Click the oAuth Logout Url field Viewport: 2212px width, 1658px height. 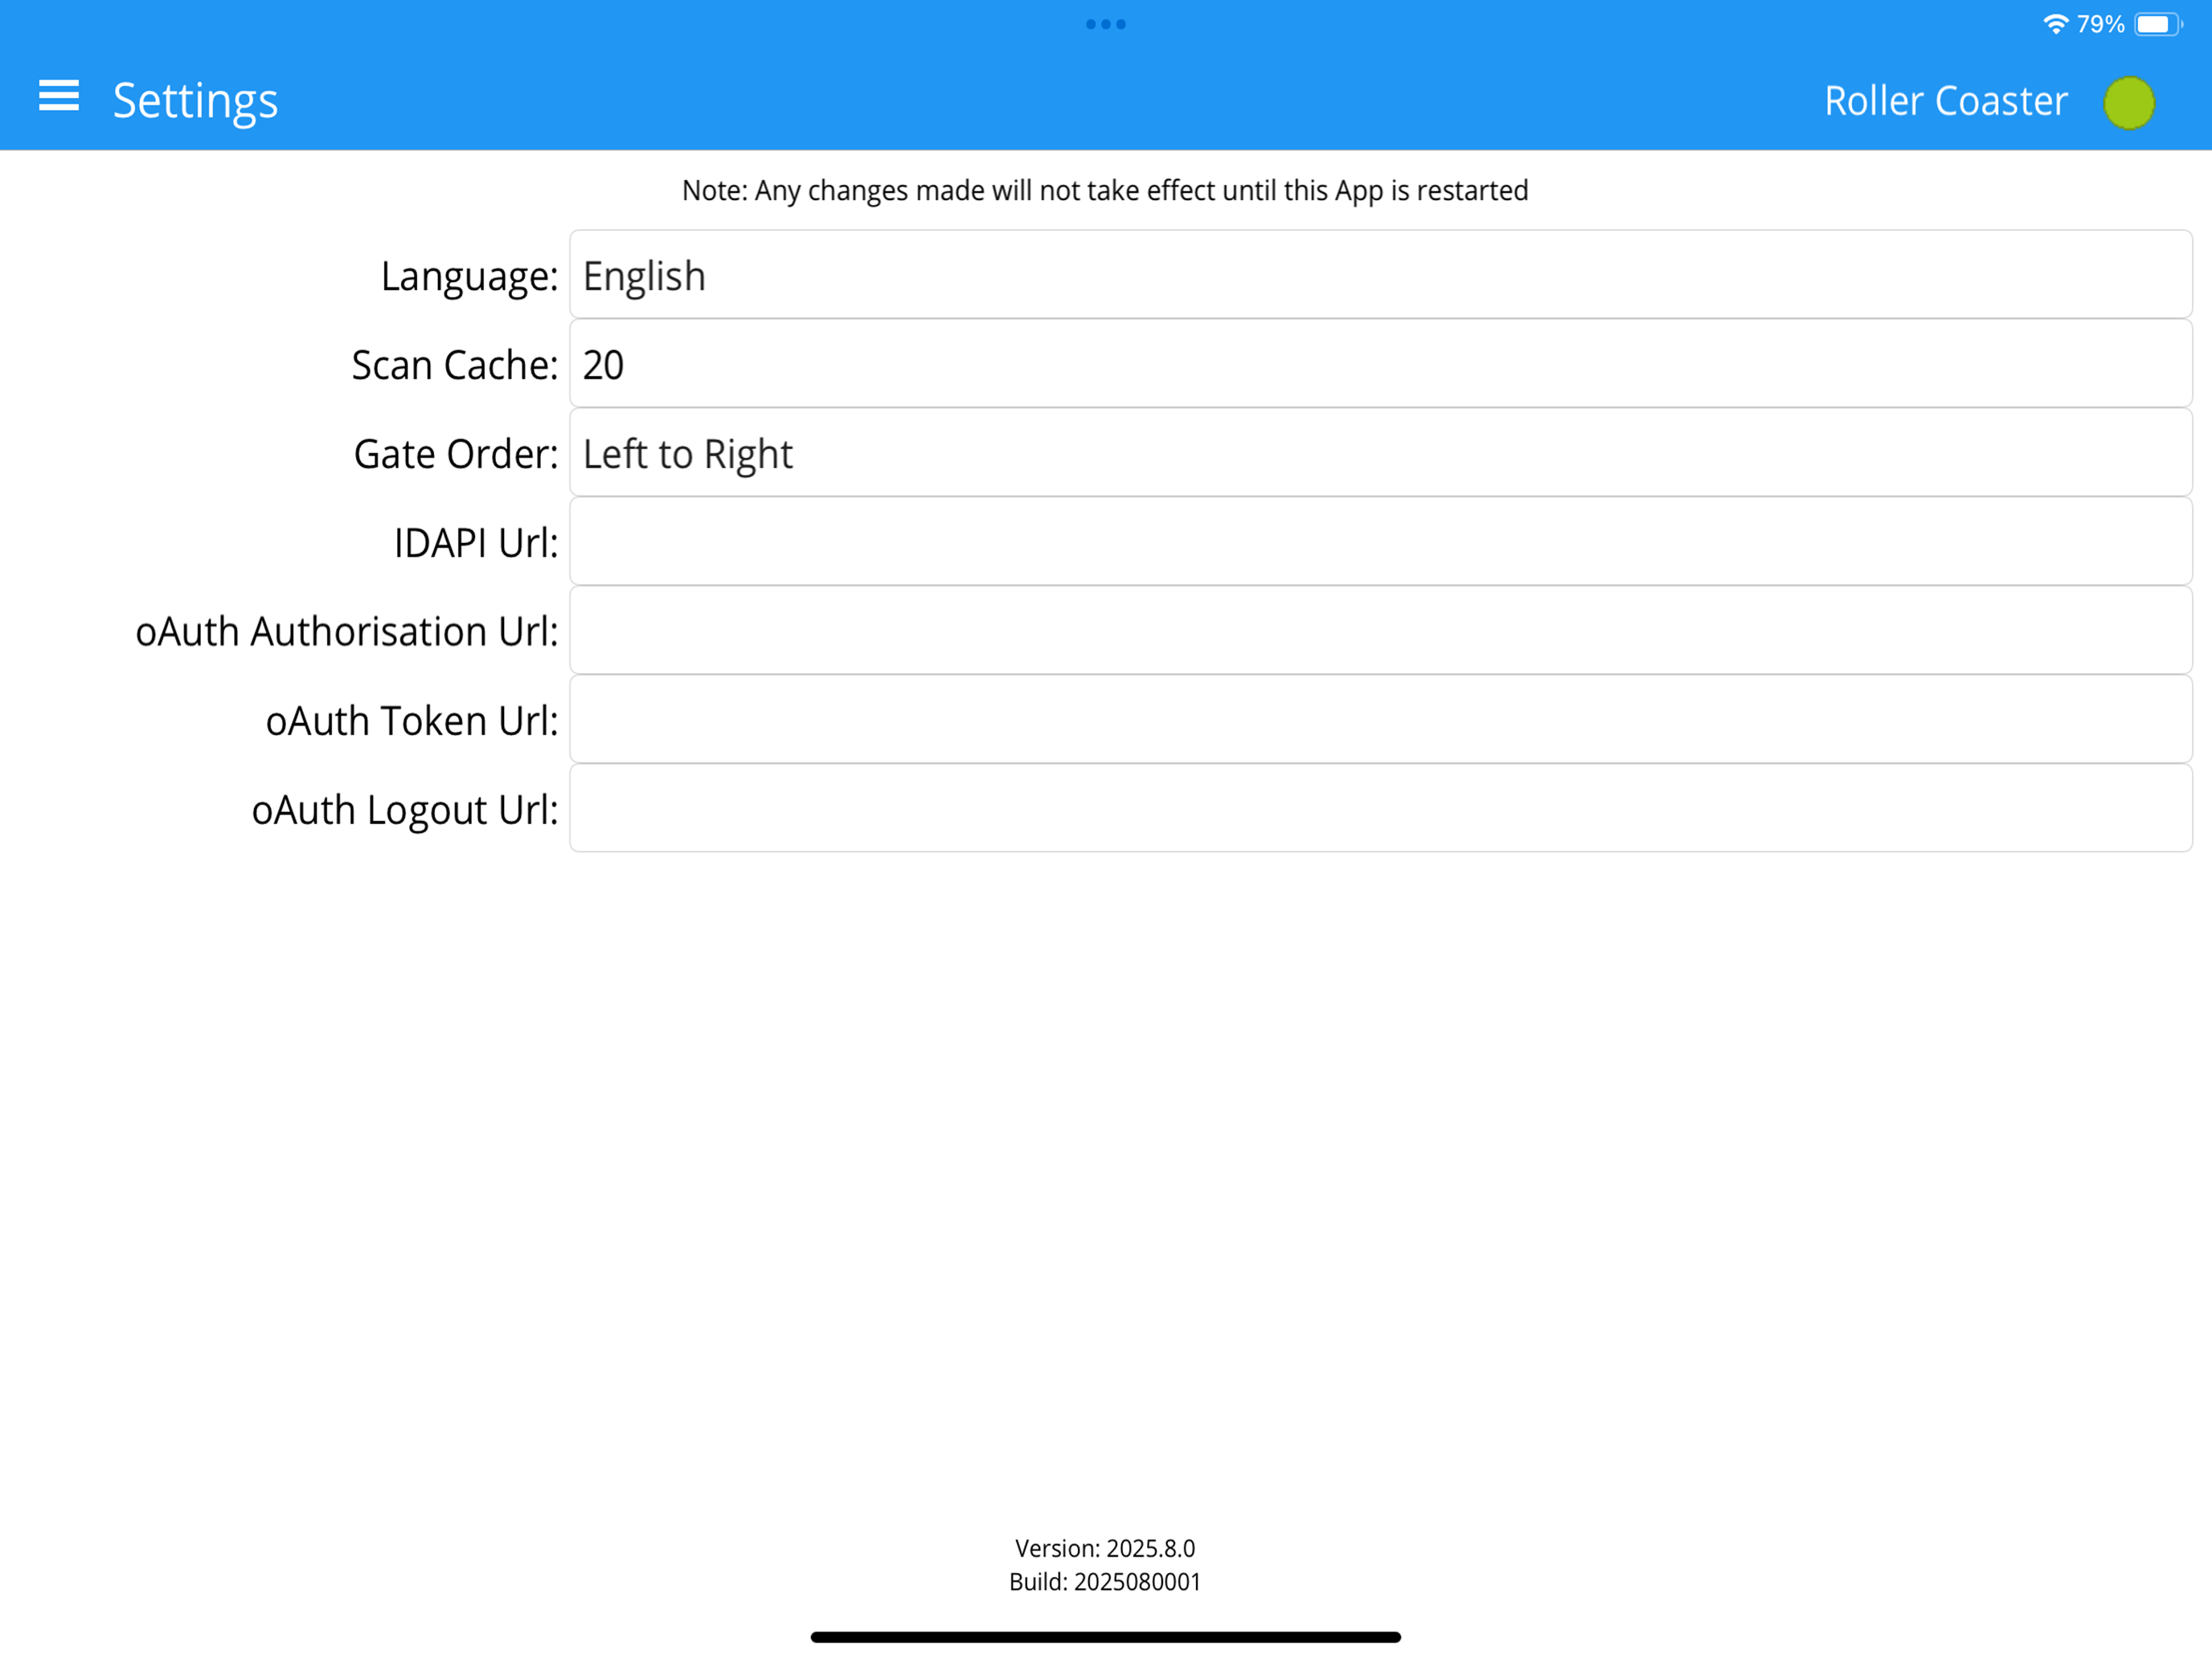(1381, 808)
